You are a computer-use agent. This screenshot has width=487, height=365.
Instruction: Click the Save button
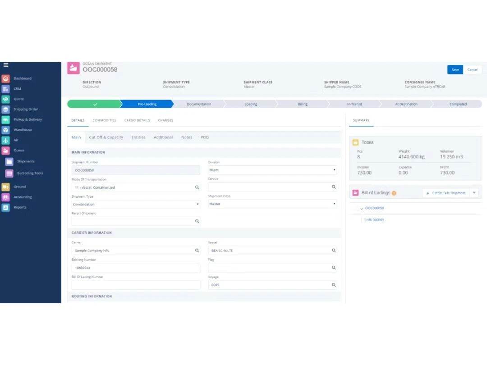[x=455, y=70]
